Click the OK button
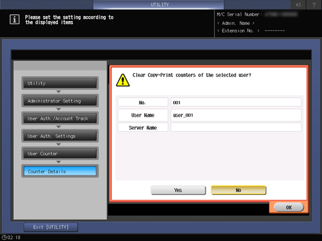The height and width of the screenshot is (241, 322). [289, 207]
